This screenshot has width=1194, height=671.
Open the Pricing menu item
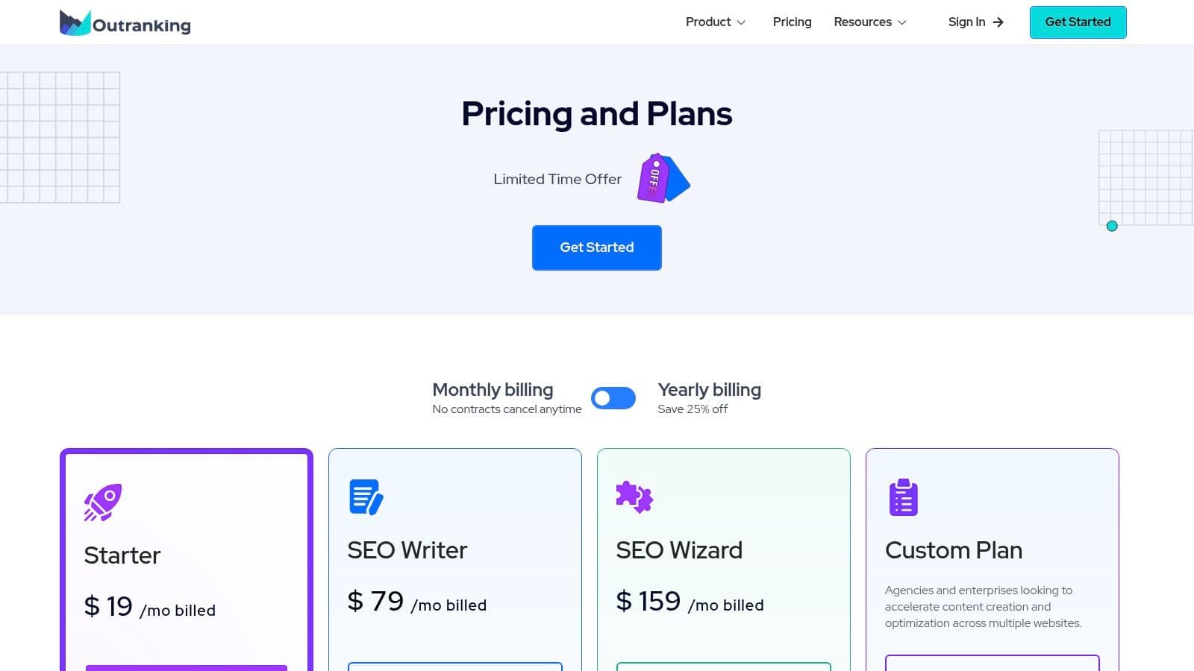pyautogui.click(x=792, y=22)
